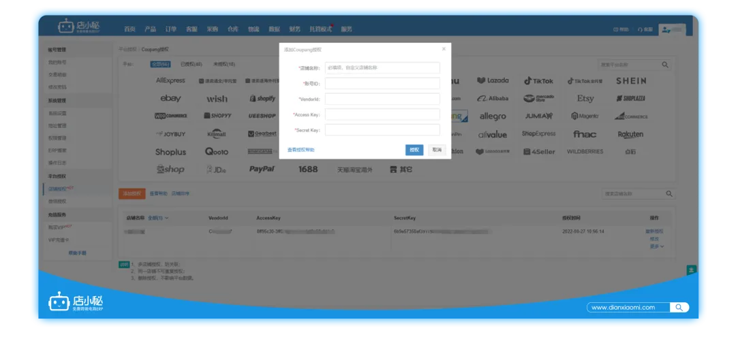The height and width of the screenshot is (339, 736).
Task: Pick the Lazada platform logo
Action: [x=493, y=80]
